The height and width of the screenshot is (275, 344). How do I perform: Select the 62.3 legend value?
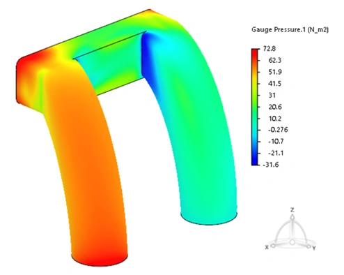275,61
